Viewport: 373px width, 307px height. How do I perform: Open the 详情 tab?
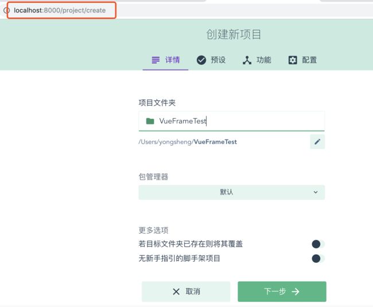[x=166, y=60]
